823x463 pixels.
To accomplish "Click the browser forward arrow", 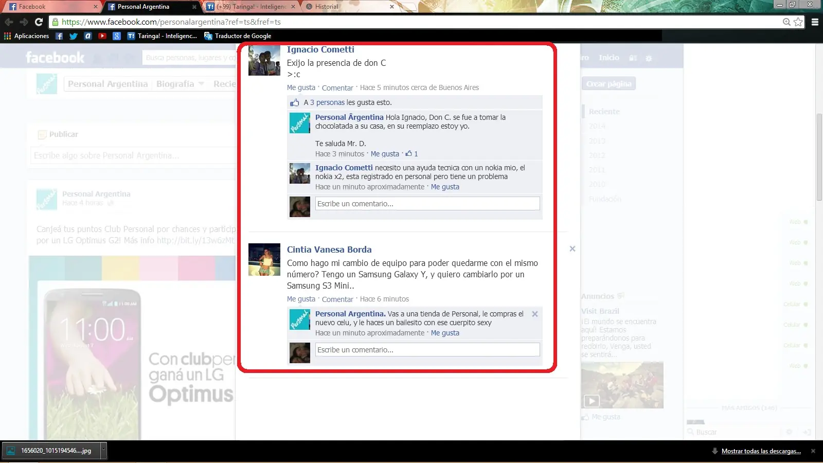I will click(x=24, y=22).
